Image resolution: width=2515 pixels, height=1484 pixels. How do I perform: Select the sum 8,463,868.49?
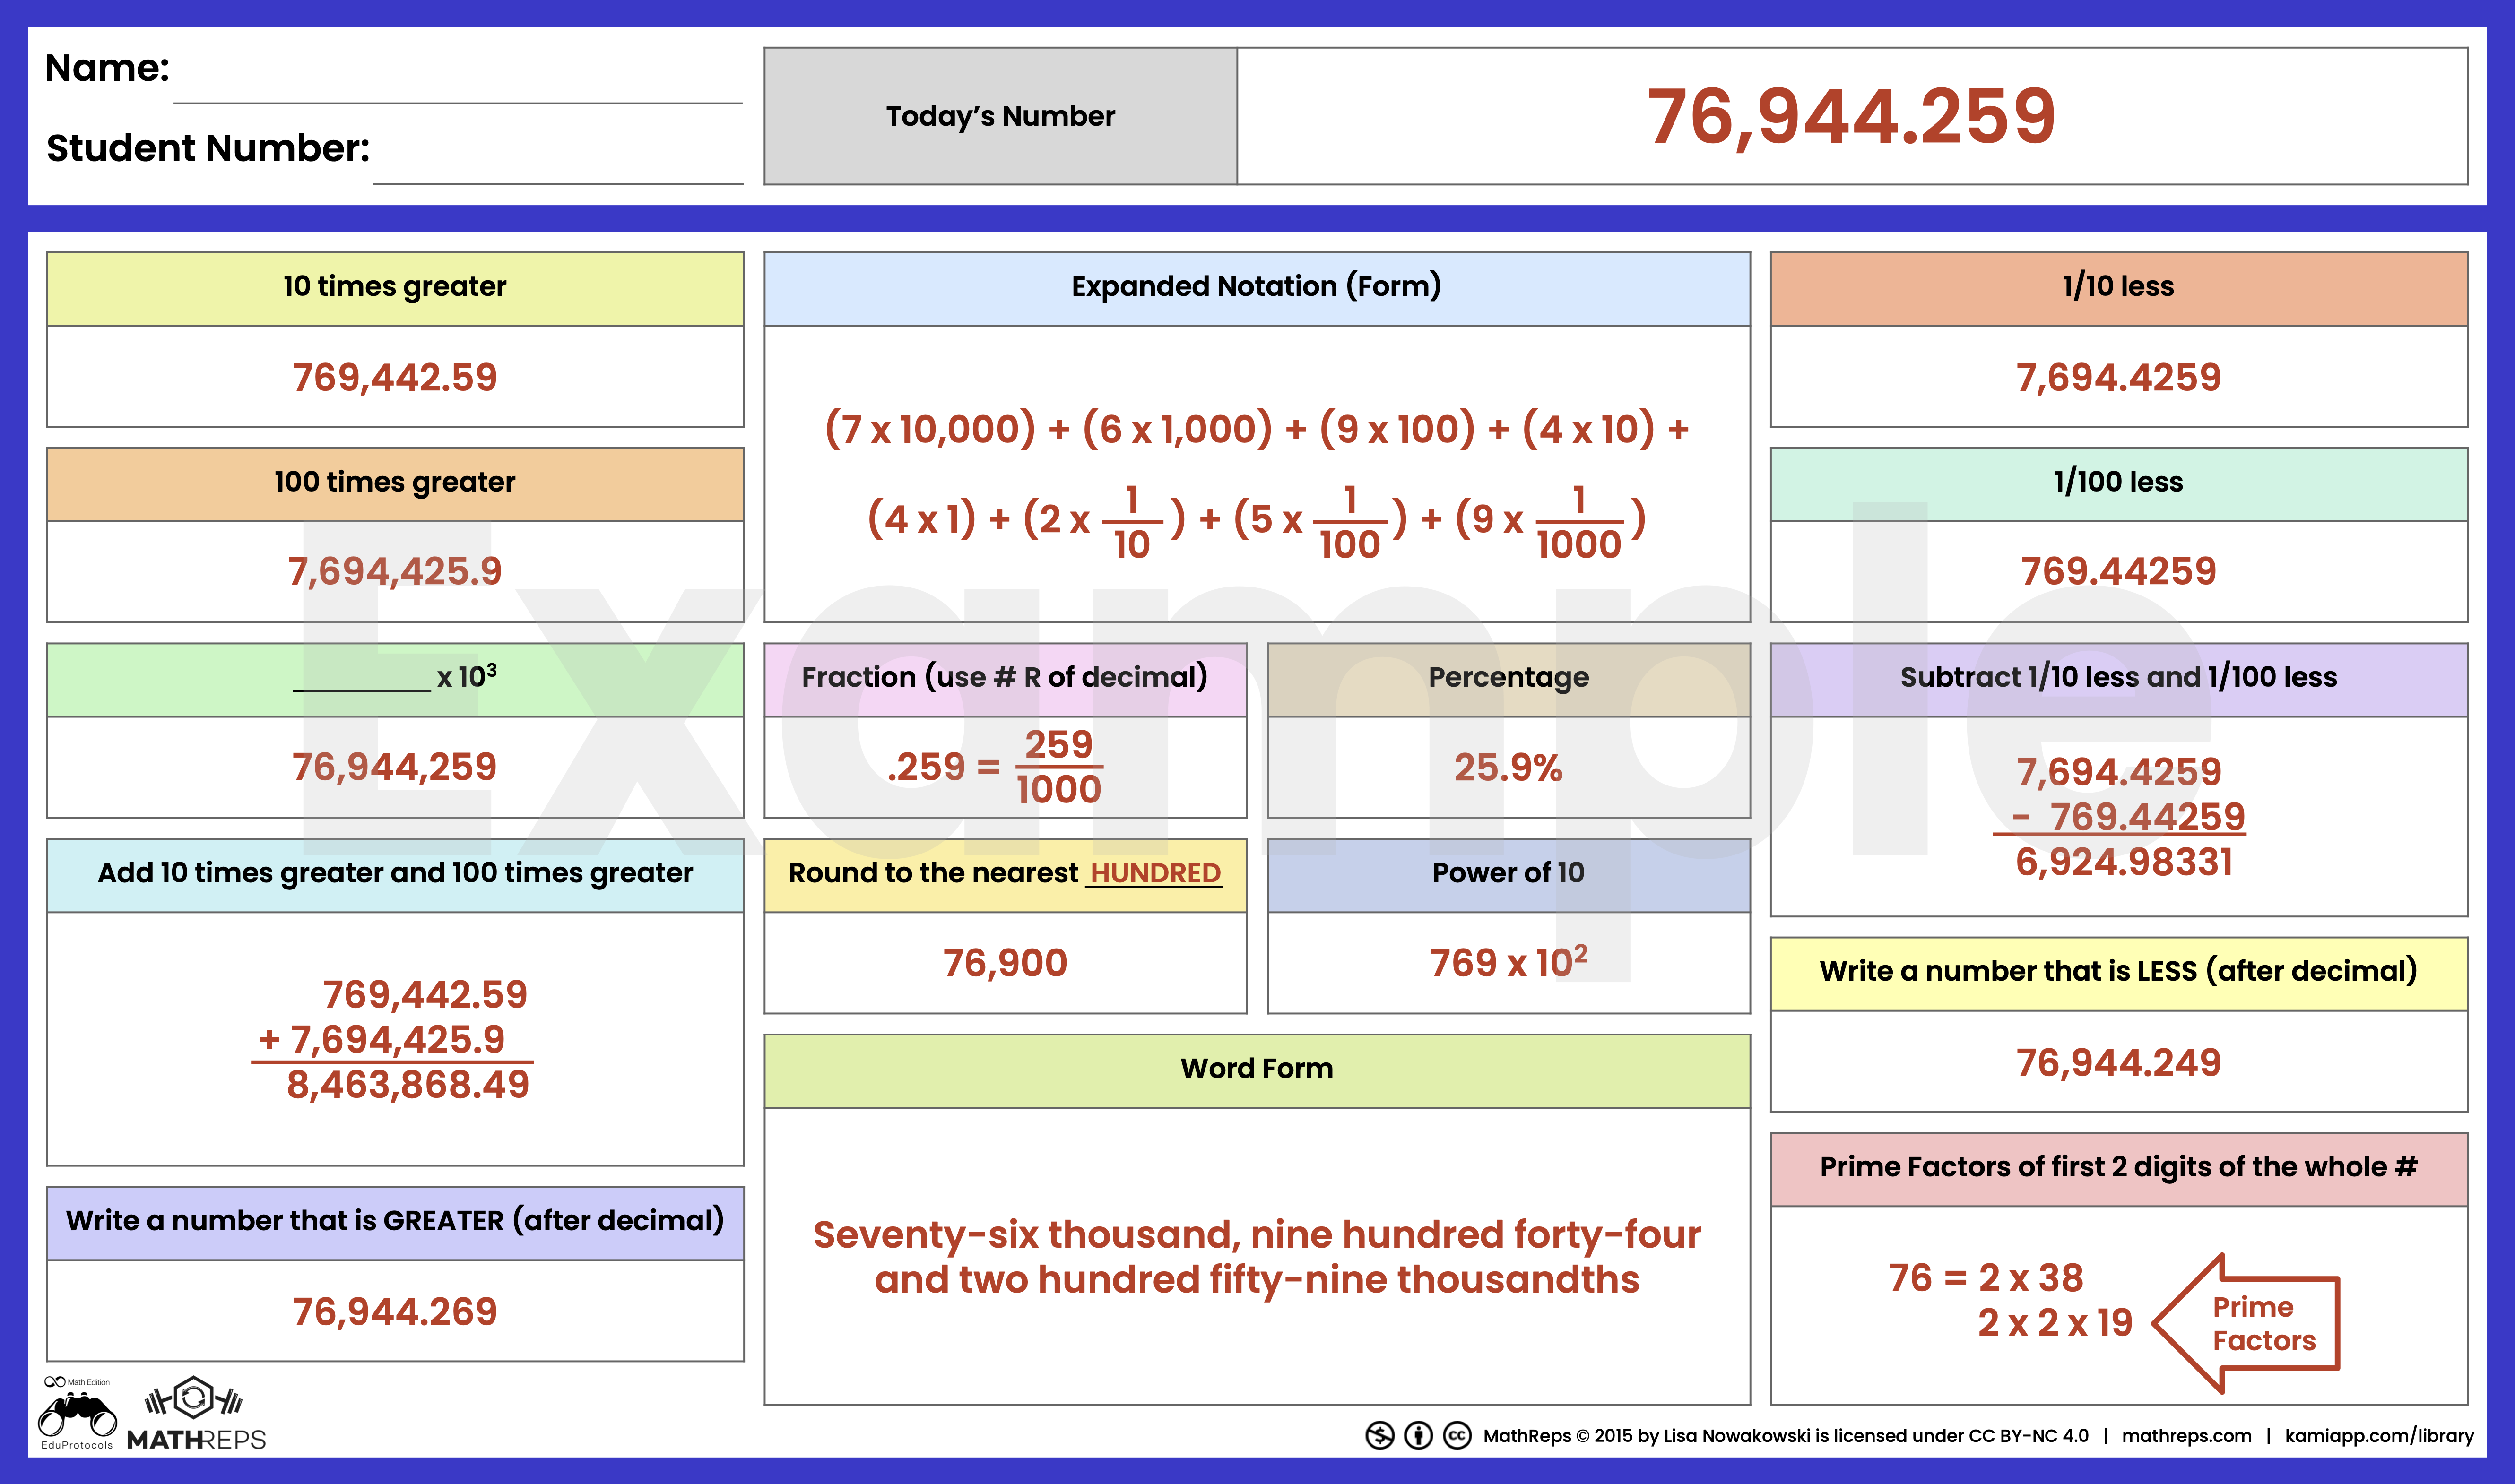point(408,1084)
